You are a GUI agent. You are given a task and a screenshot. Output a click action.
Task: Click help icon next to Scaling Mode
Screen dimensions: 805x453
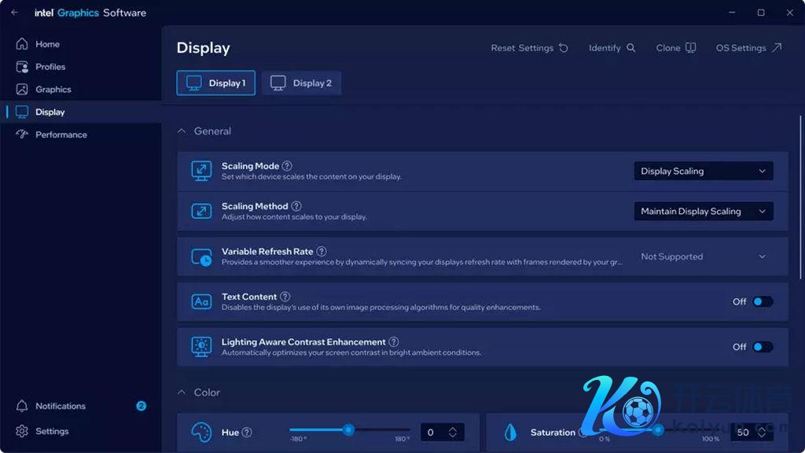[287, 166]
